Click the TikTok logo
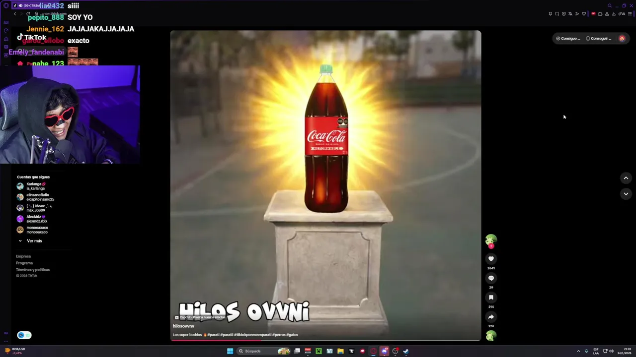This screenshot has width=636, height=357. pyautogui.click(x=32, y=37)
